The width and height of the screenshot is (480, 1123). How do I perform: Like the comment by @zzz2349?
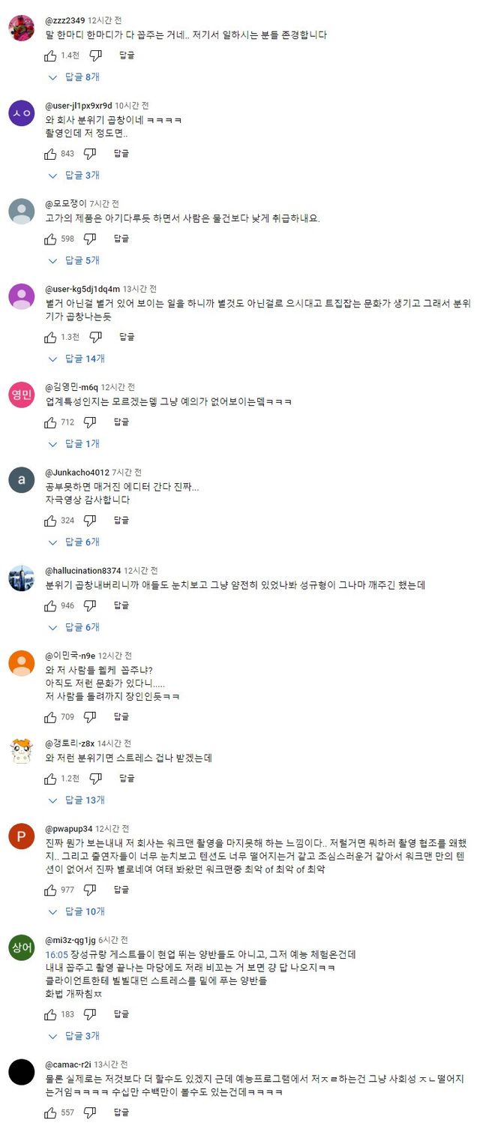[x=50, y=55]
